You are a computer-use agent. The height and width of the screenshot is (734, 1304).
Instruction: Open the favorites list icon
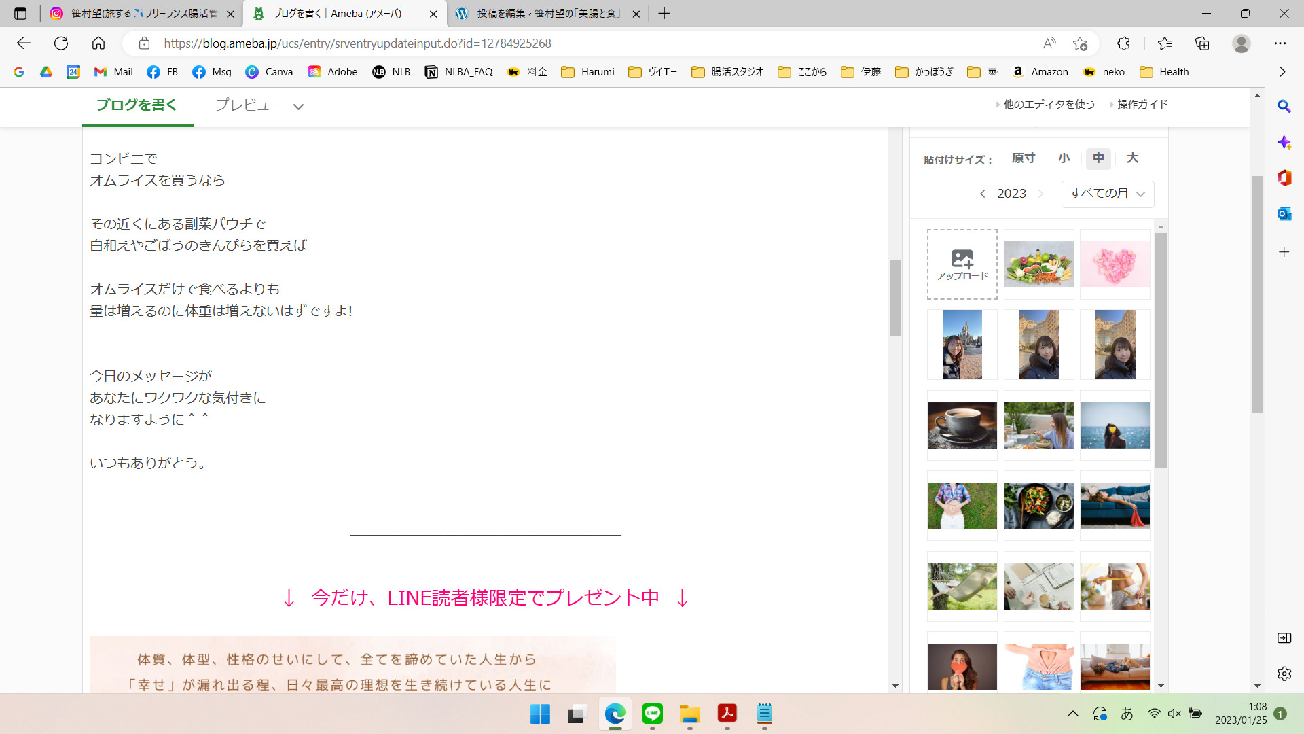[1165, 43]
